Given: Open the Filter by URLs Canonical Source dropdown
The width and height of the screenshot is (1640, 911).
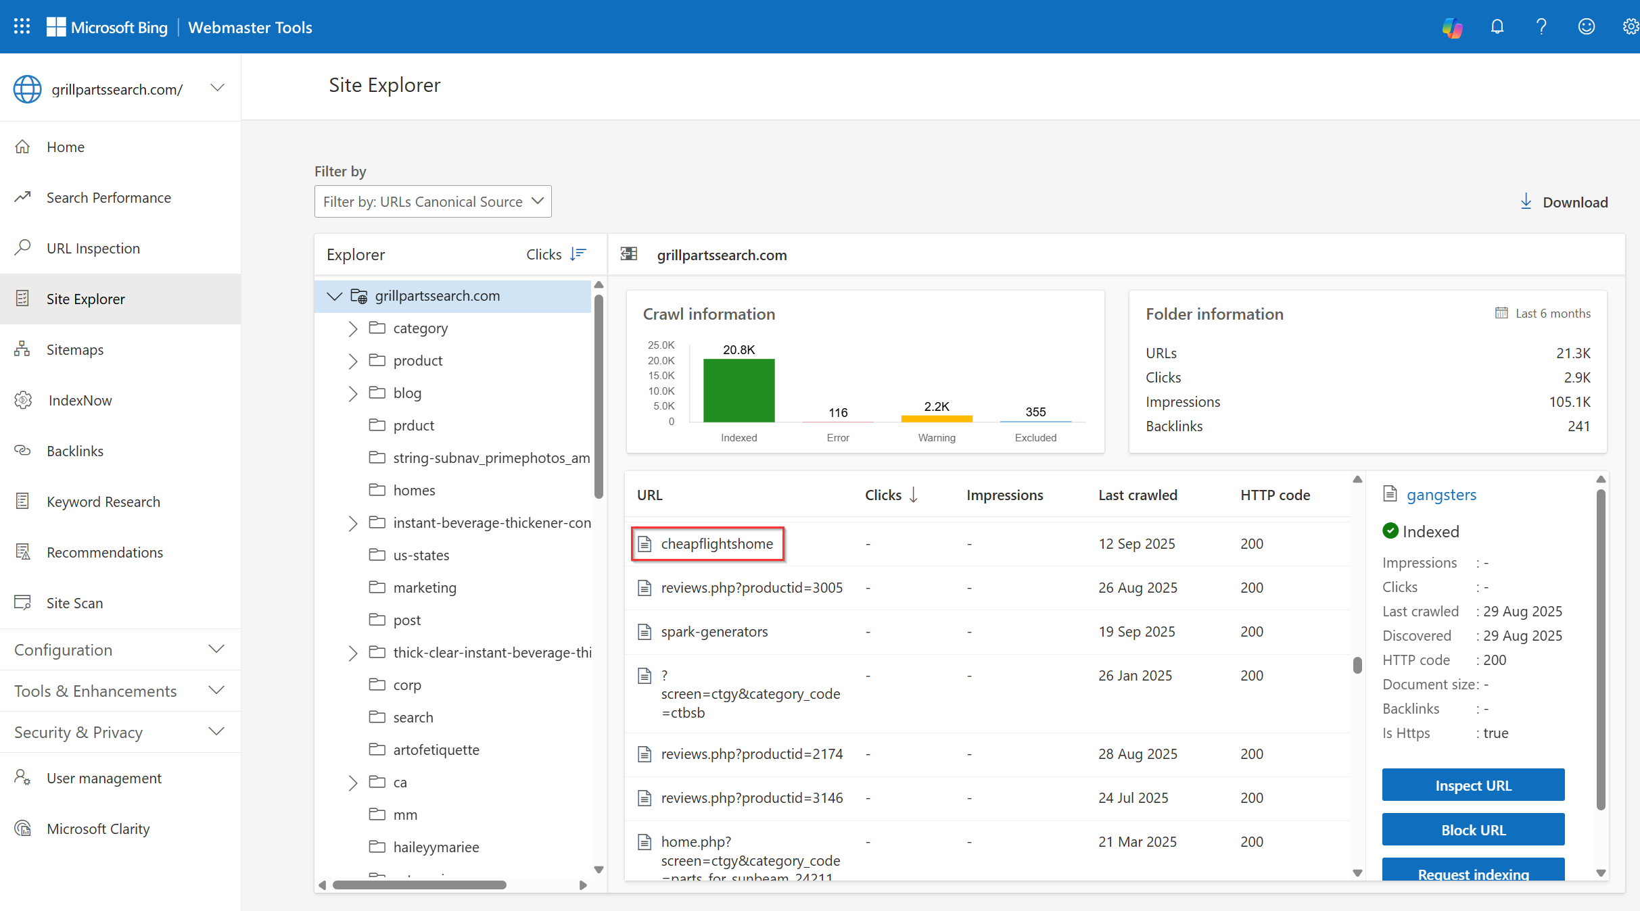Looking at the screenshot, I should click(x=433, y=201).
